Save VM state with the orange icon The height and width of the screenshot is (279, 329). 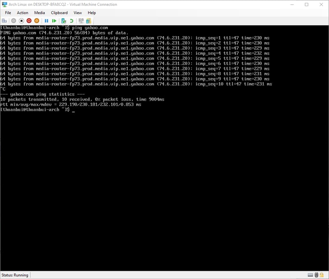point(37,21)
